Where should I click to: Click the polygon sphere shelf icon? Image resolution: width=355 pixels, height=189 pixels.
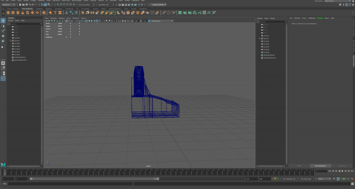pyautogui.click(x=8, y=13)
